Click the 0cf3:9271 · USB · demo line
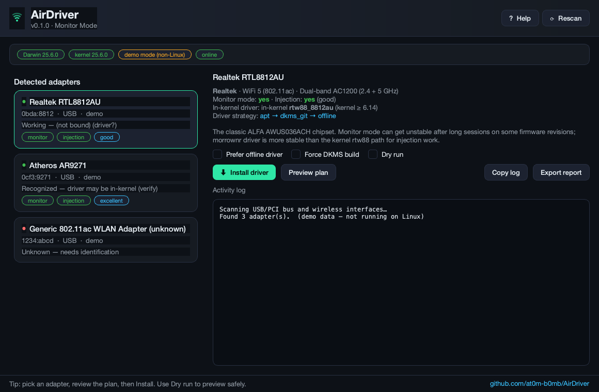Viewport: 599px width, 392px height. point(61,177)
